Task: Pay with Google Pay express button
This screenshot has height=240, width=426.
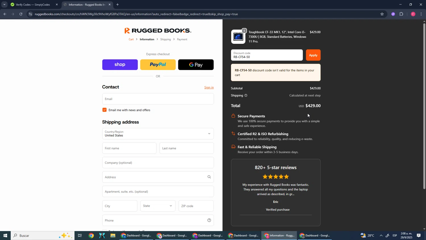Action: pyautogui.click(x=196, y=65)
